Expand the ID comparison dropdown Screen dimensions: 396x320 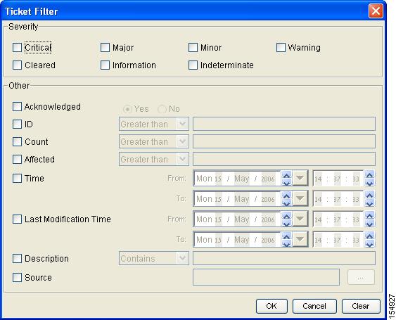click(182, 124)
